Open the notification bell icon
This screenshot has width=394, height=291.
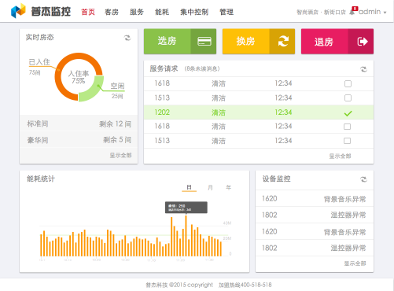click(352, 12)
